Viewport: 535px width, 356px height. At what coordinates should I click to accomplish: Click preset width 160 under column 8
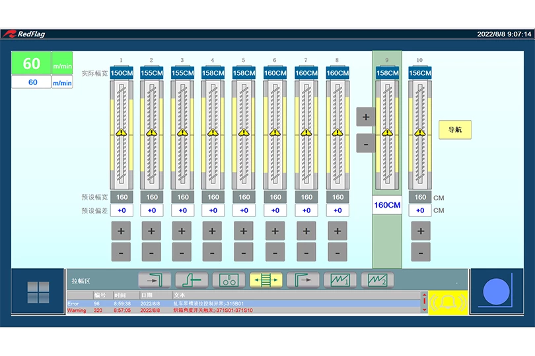(x=338, y=197)
